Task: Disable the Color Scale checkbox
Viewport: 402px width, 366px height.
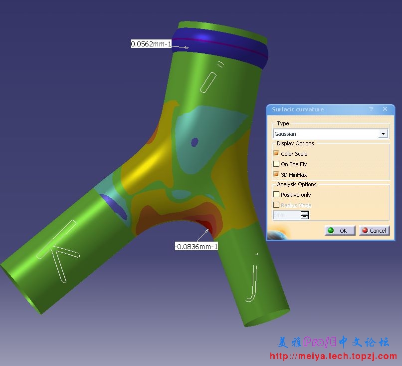Action: point(276,154)
